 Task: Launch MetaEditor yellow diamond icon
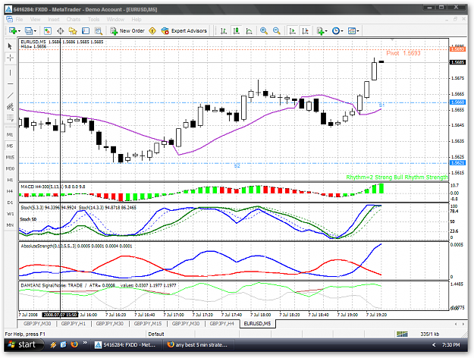tap(152, 31)
